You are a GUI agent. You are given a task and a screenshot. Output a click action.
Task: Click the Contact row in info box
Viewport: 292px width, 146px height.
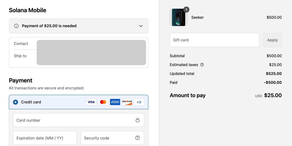pyautogui.click(x=21, y=44)
